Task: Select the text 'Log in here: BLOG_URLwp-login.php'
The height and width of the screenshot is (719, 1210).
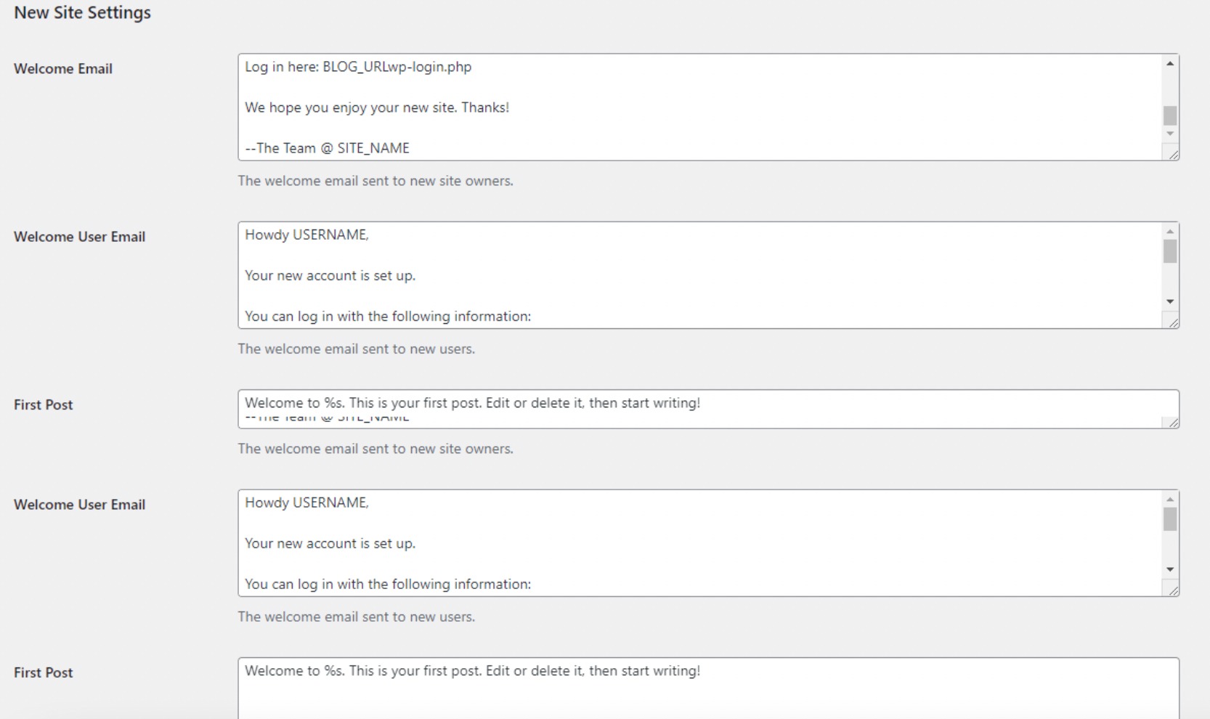Action: (358, 67)
